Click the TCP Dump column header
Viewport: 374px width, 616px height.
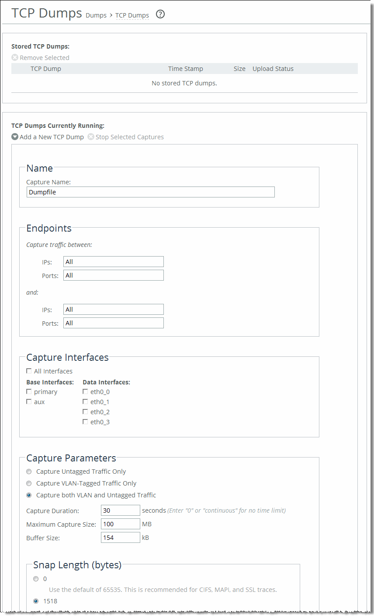coord(46,69)
